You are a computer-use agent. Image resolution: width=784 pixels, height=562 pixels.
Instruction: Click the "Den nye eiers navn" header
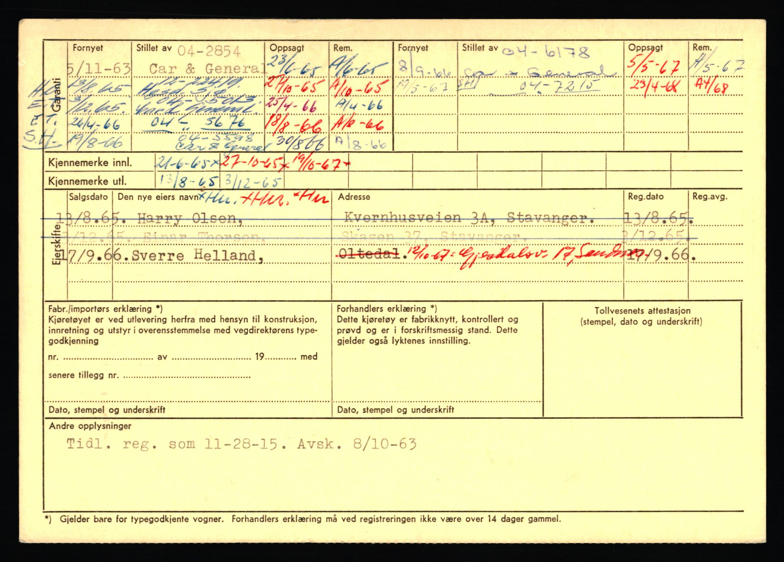click(158, 197)
